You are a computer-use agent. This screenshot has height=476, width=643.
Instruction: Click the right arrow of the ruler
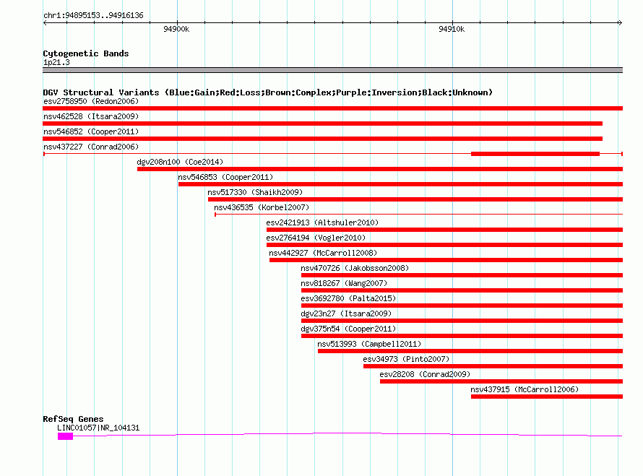point(621,22)
